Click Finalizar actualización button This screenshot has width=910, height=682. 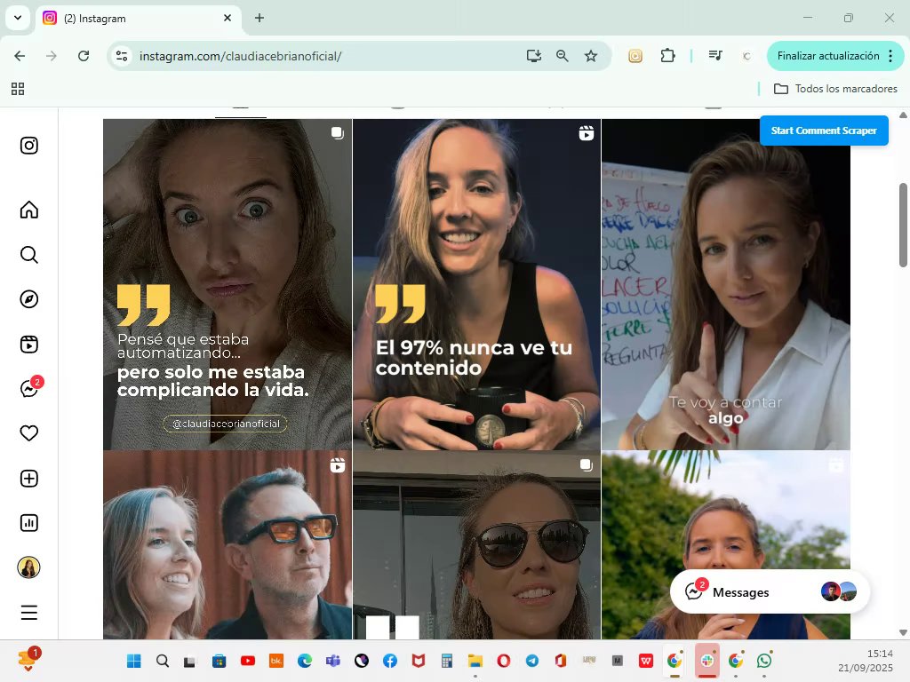tap(828, 56)
